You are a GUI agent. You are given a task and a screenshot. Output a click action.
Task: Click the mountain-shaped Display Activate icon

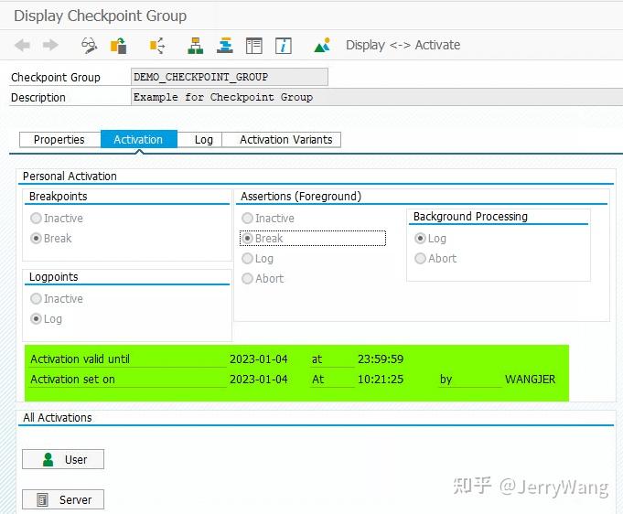(x=322, y=46)
